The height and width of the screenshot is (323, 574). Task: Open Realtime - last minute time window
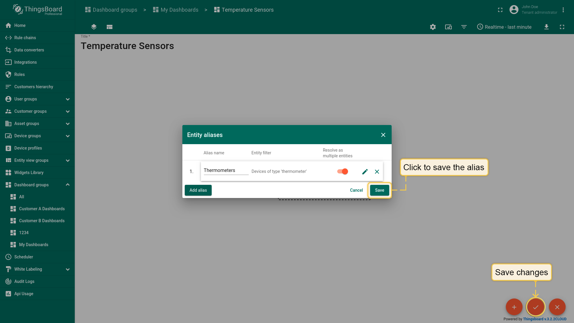pos(504,27)
